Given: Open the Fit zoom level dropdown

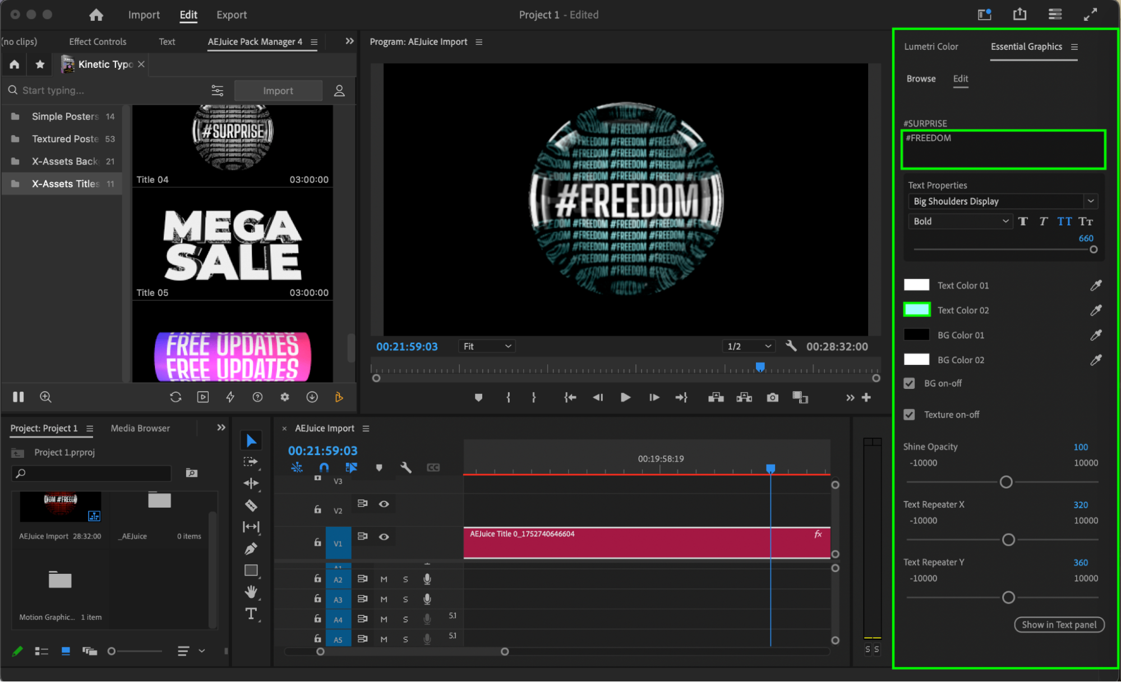Looking at the screenshot, I should pos(486,346).
